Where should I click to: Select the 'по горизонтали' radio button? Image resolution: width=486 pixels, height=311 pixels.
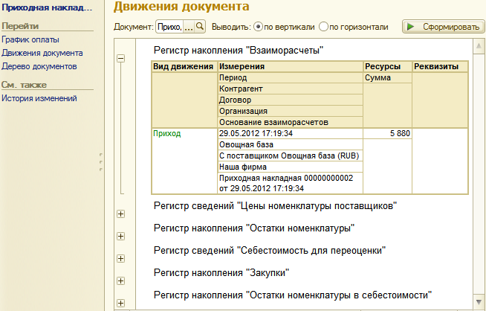click(323, 27)
